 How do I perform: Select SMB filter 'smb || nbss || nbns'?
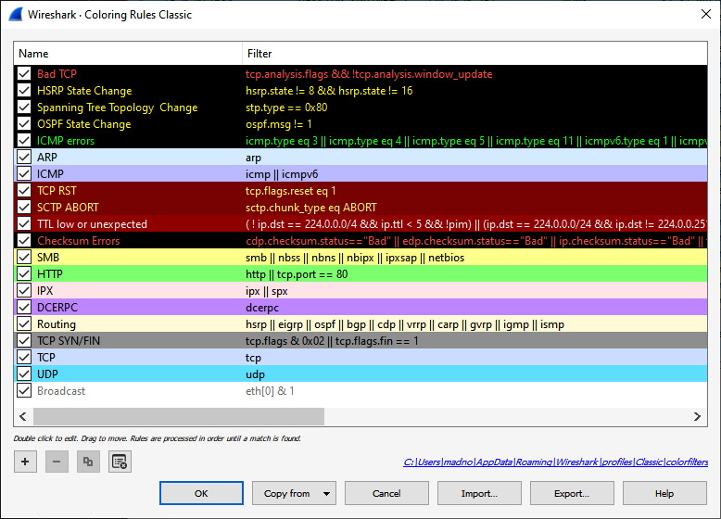click(x=355, y=258)
